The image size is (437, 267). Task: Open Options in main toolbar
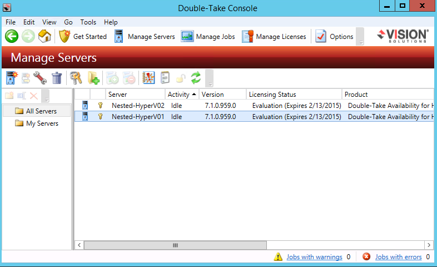click(334, 37)
